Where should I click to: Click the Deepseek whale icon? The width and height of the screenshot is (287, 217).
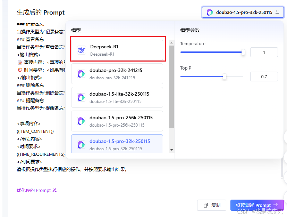tap(82, 50)
